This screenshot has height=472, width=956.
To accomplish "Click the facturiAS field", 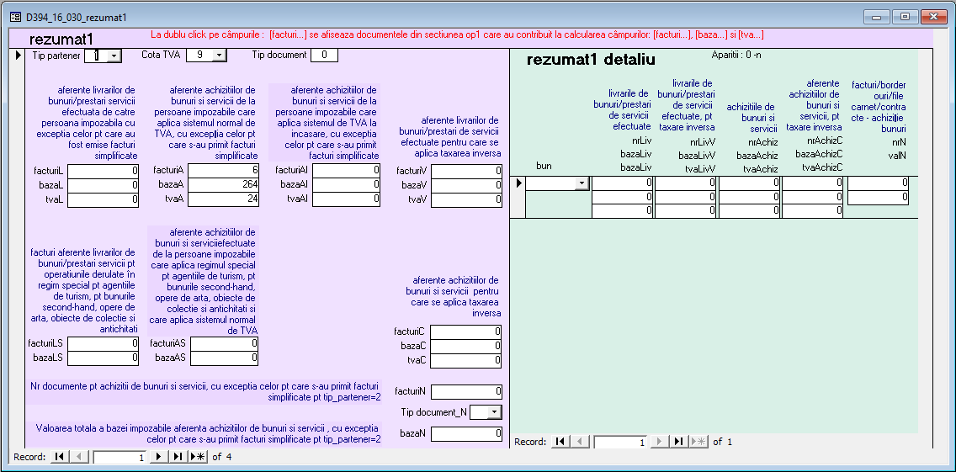I will [224, 344].
